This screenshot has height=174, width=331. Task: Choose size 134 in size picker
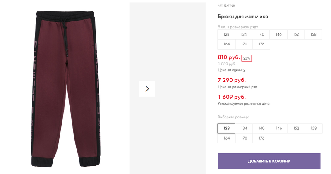coord(244,129)
